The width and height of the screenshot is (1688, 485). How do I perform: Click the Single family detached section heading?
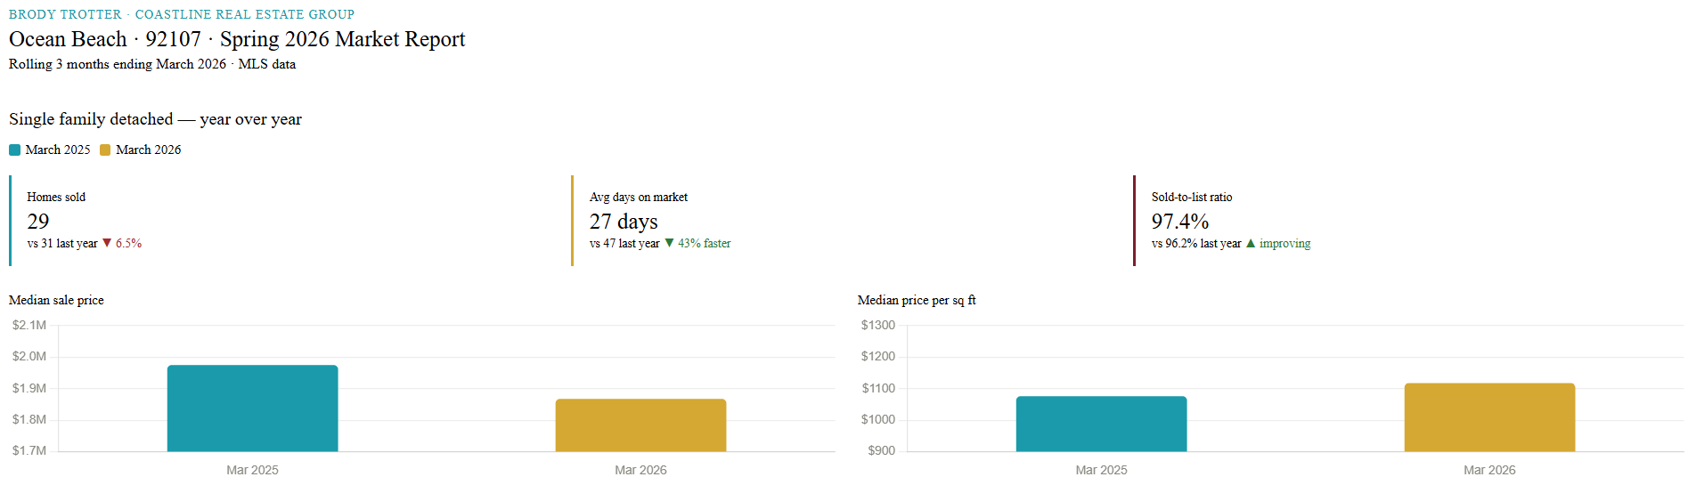tap(155, 119)
